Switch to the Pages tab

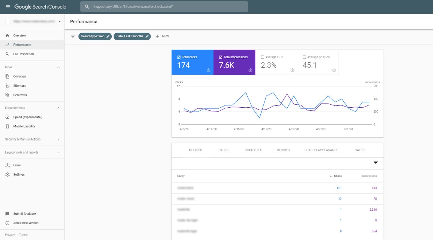tap(224, 150)
